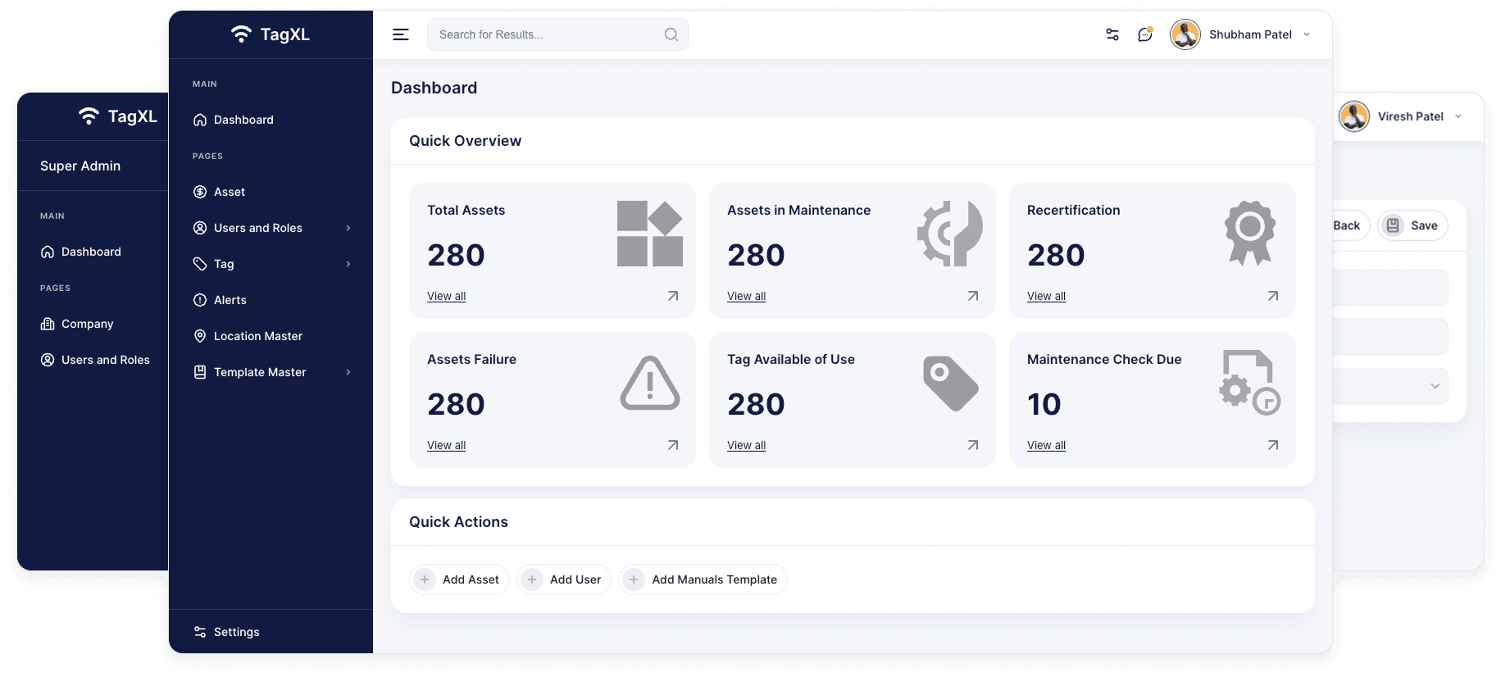The width and height of the screenshot is (1501, 677).
Task: Click Viresh Patel's avatar in back window
Action: click(x=1354, y=116)
